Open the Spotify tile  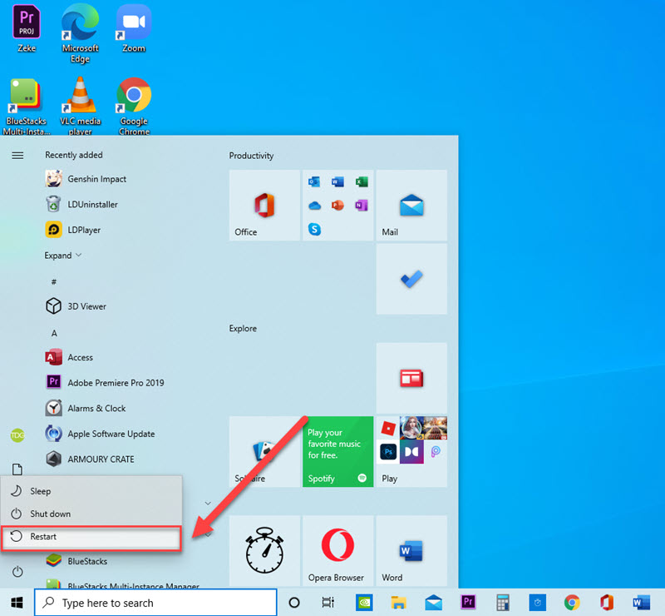[337, 452]
